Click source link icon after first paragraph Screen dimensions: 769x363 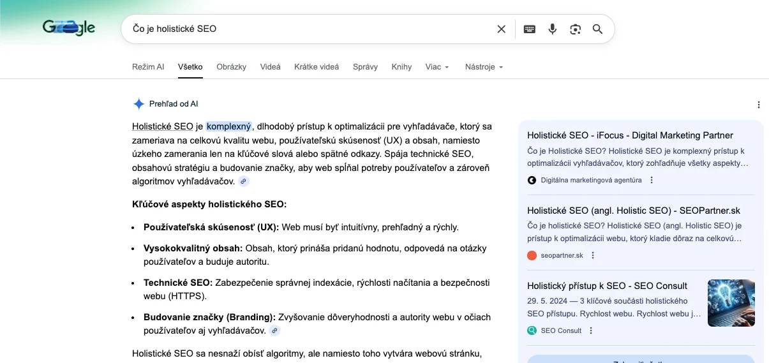pyautogui.click(x=244, y=182)
